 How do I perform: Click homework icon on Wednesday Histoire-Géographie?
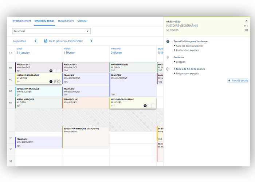[x=145, y=106]
